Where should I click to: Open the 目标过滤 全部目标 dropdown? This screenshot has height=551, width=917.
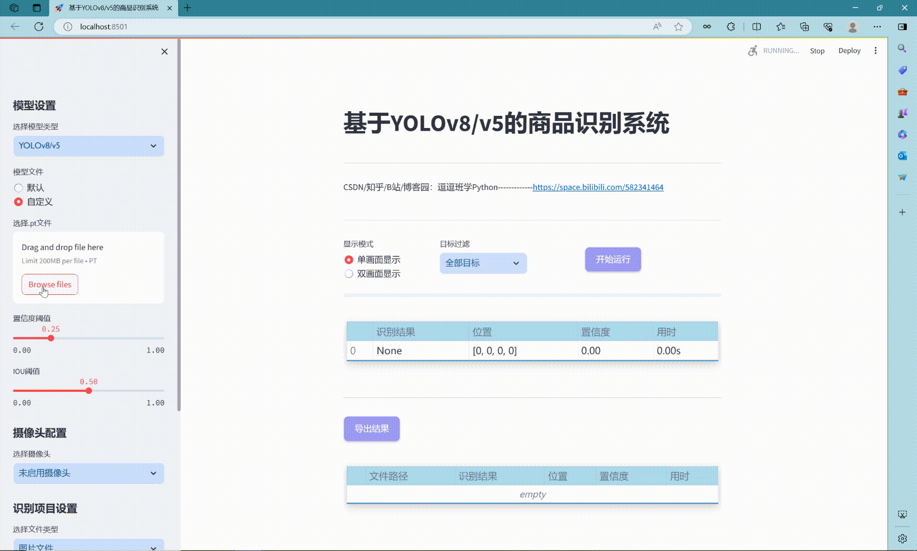point(483,263)
